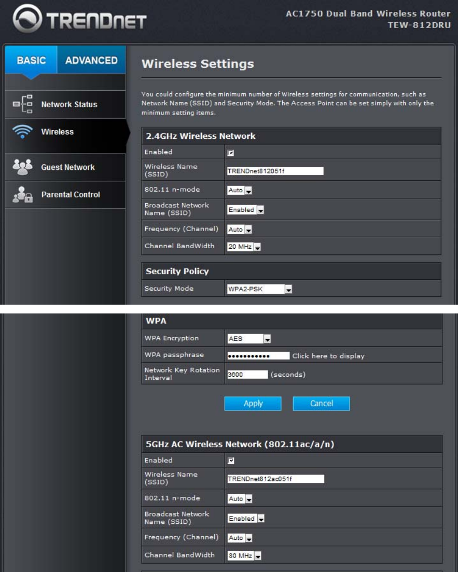
Task: Open 80 MHz Channel BandWidth dropdown
Action: coord(244,555)
